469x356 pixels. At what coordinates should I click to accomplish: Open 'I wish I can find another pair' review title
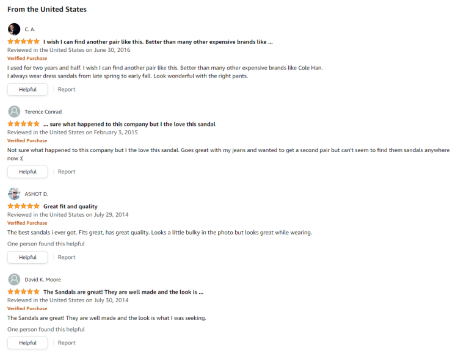158,42
